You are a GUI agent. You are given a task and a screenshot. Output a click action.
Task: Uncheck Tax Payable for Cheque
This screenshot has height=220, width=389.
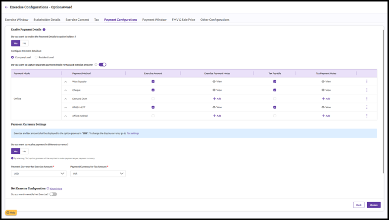(x=275, y=90)
